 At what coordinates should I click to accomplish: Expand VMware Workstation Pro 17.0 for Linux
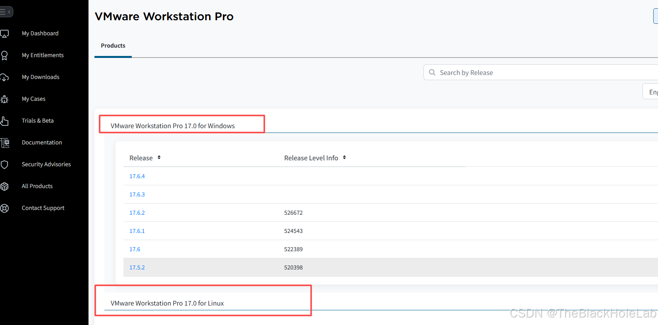tap(167, 303)
